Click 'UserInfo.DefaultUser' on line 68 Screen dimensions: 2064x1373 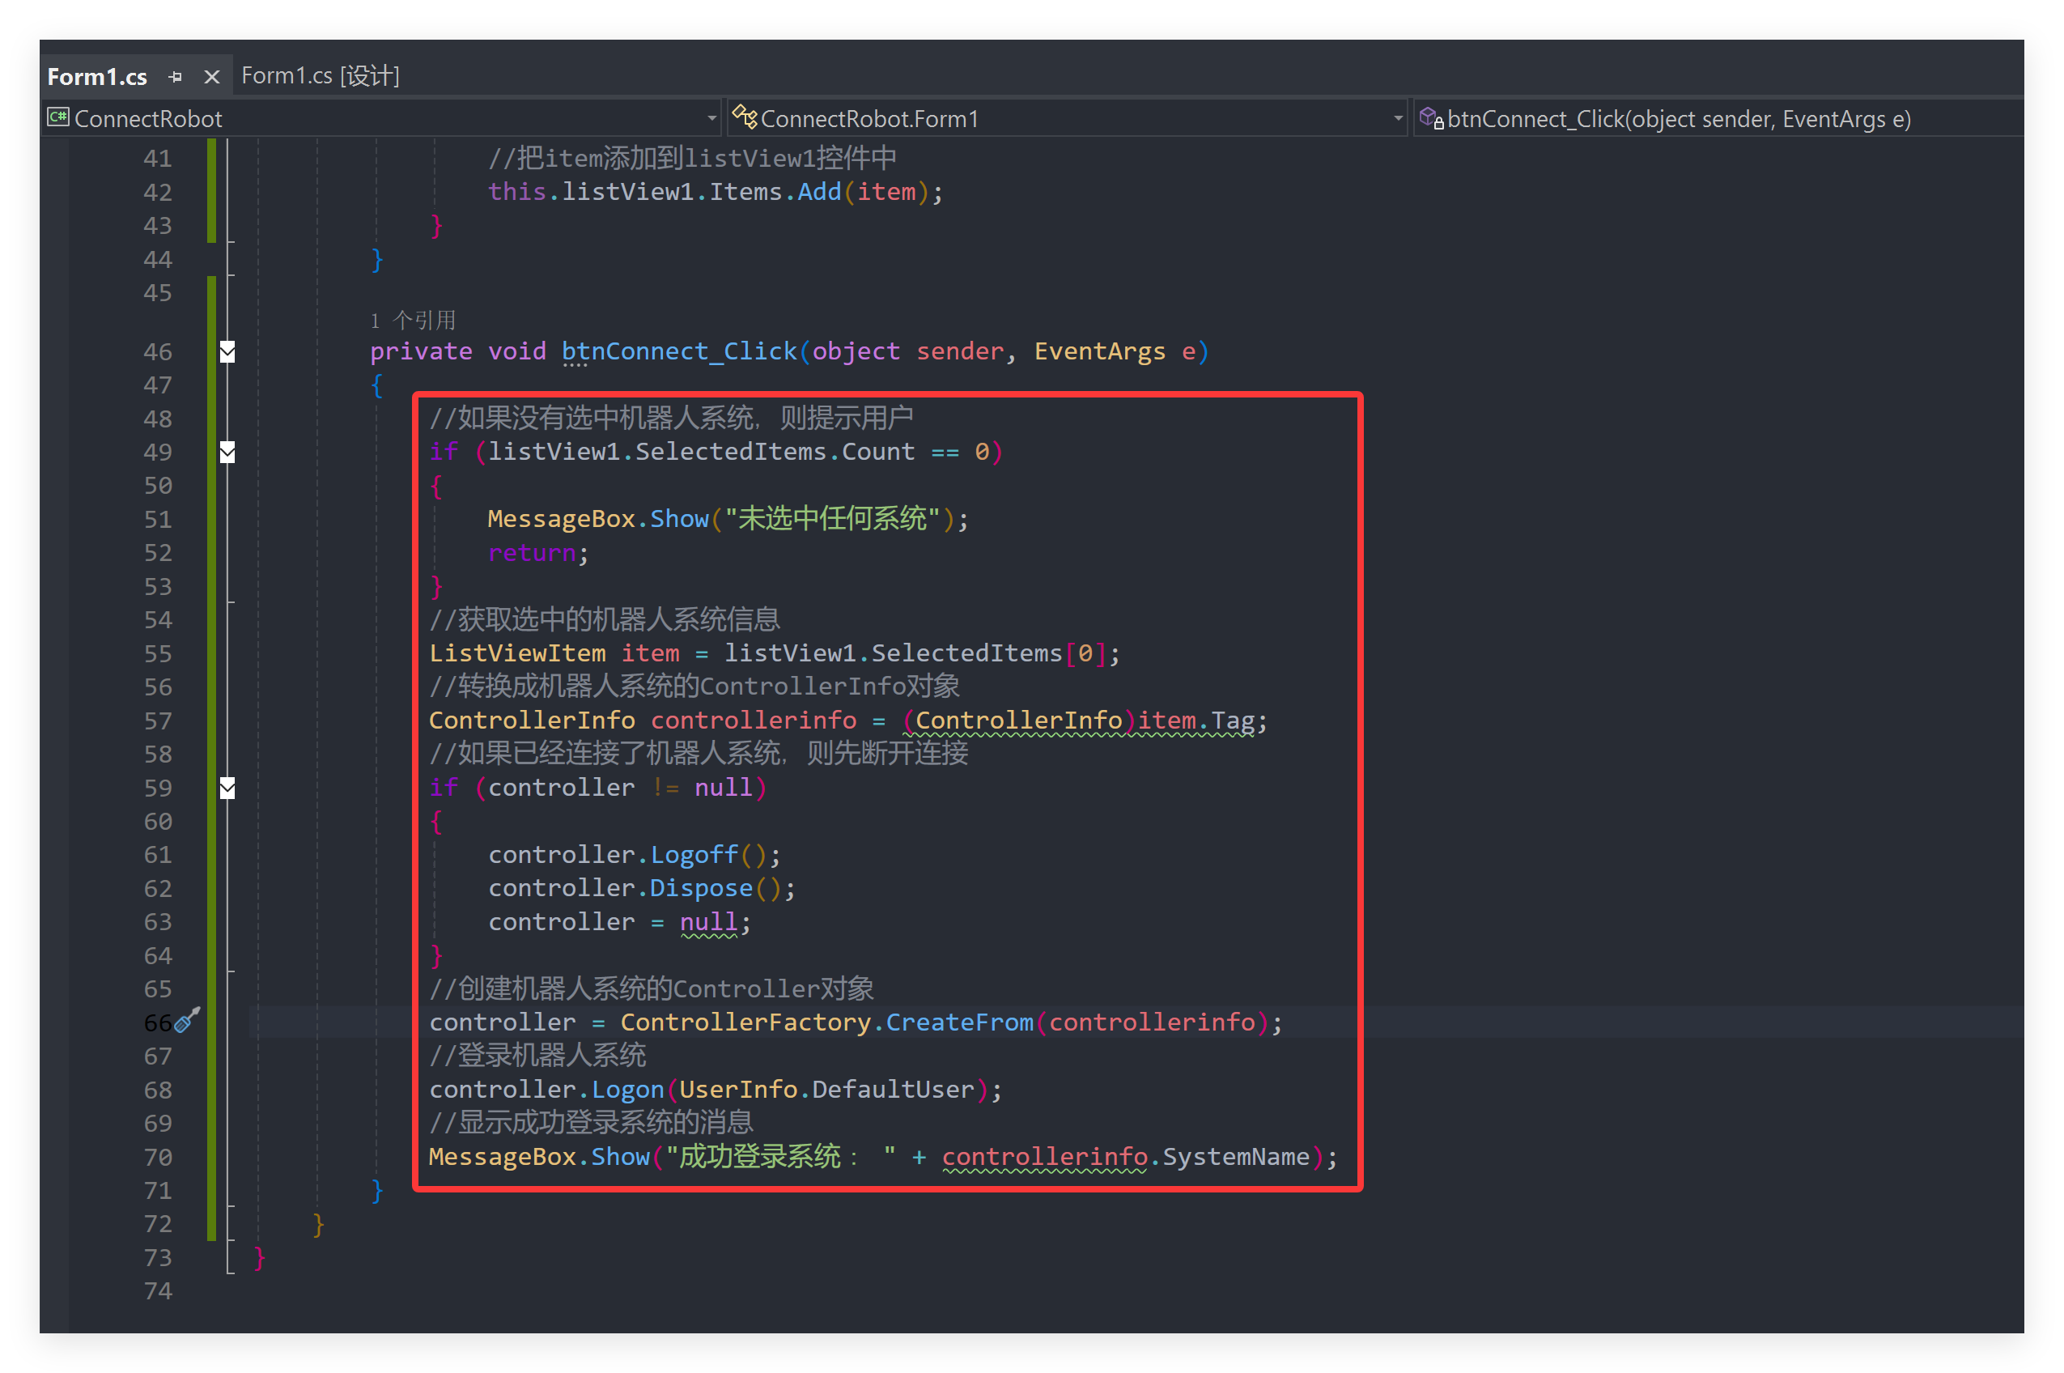[x=826, y=1090]
